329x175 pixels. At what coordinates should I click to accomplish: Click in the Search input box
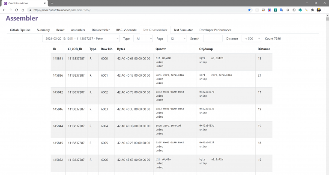213,39
